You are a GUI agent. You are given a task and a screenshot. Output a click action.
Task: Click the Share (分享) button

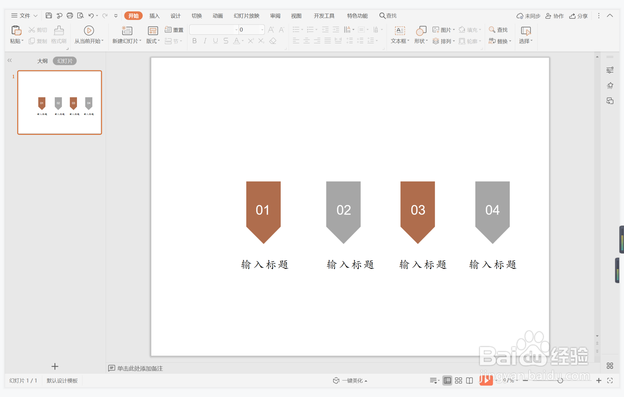(x=579, y=16)
